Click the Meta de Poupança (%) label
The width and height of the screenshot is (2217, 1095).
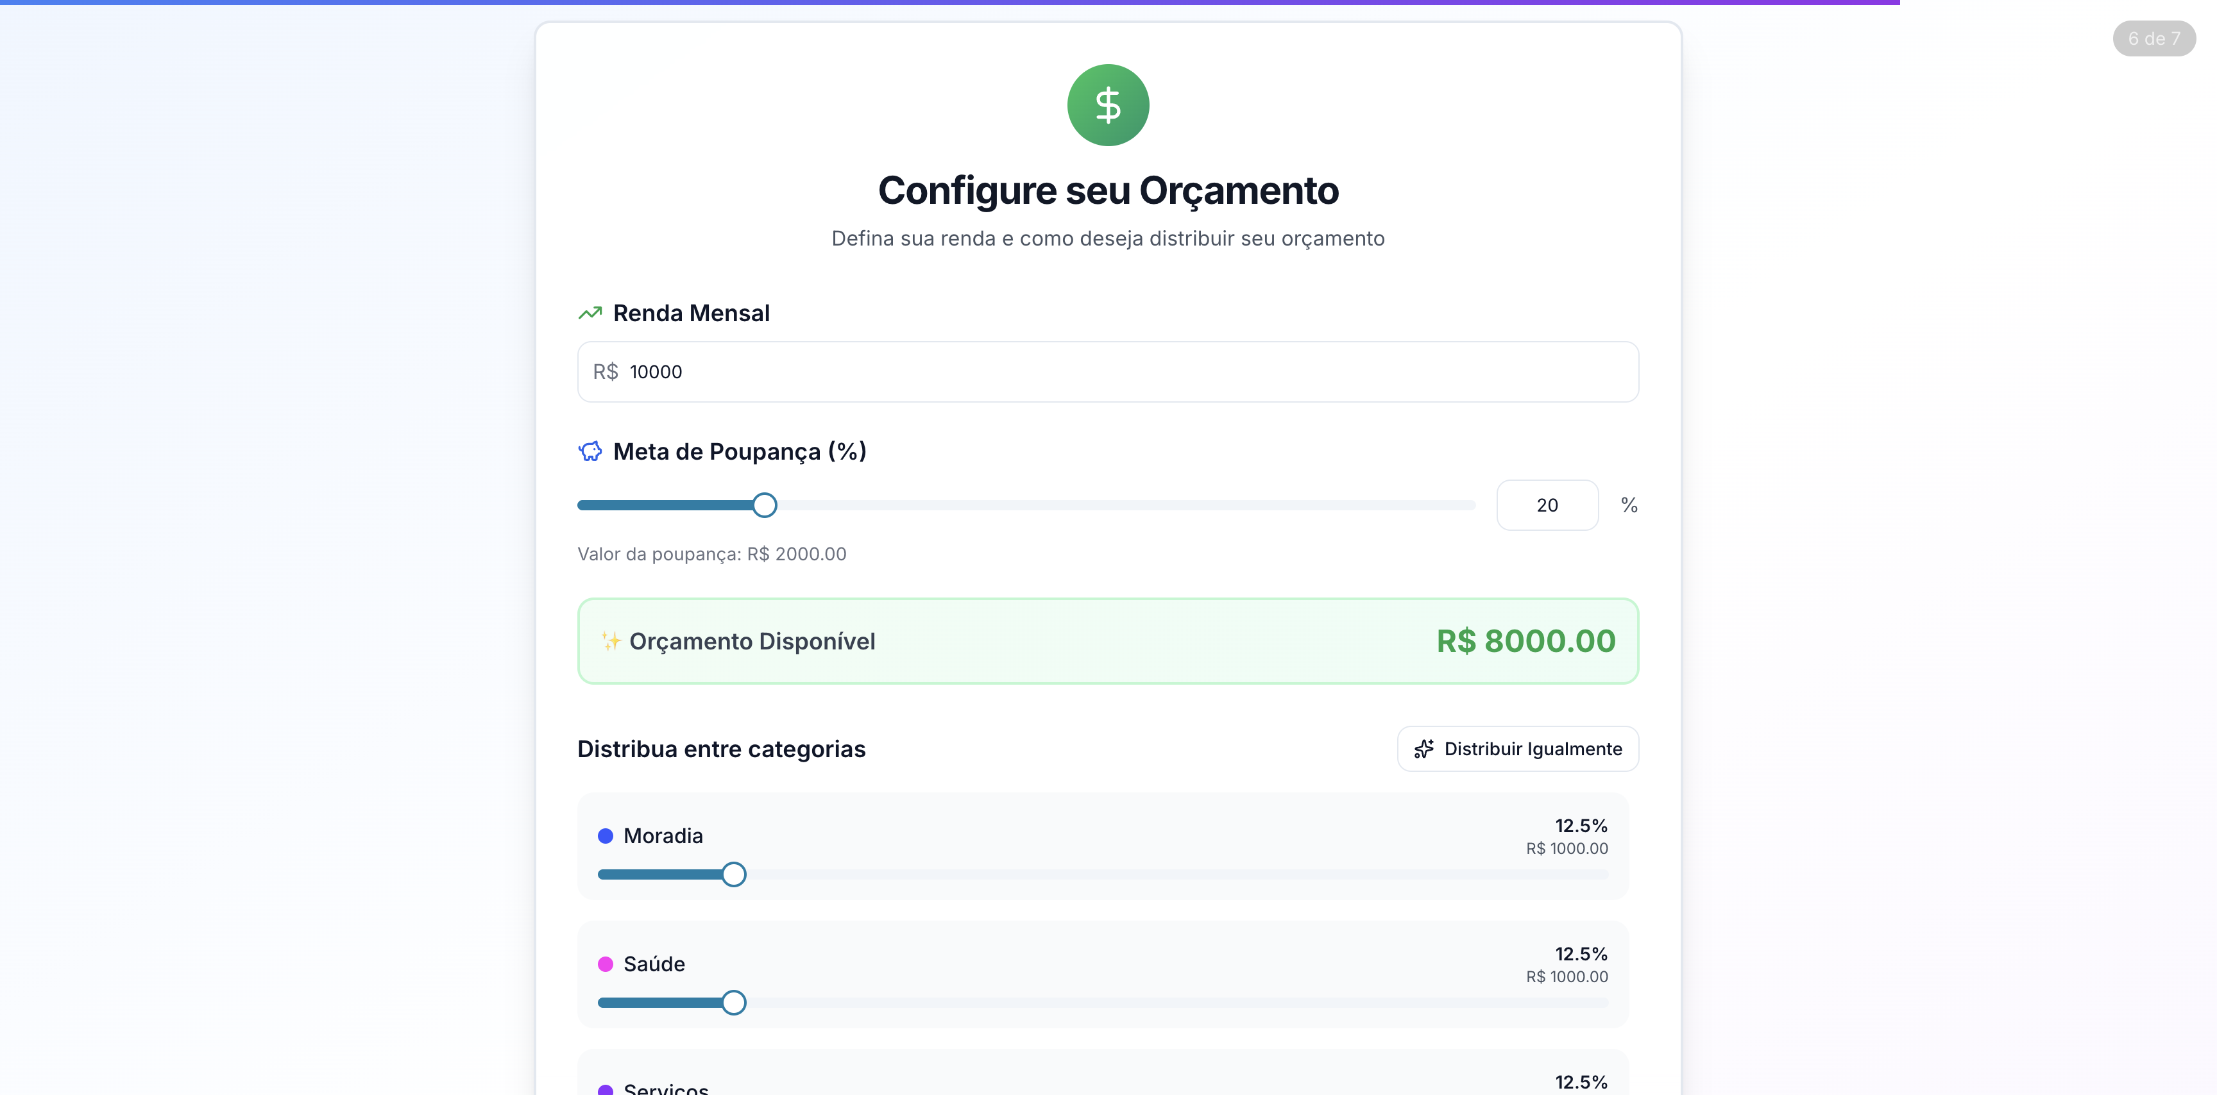739,451
